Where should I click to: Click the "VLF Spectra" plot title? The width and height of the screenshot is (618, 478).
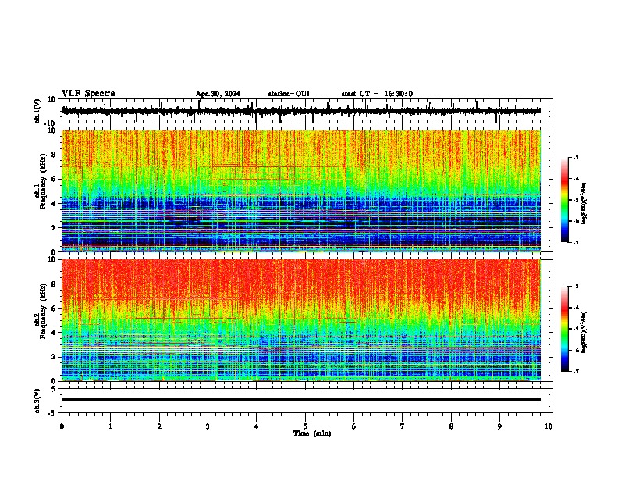(88, 94)
